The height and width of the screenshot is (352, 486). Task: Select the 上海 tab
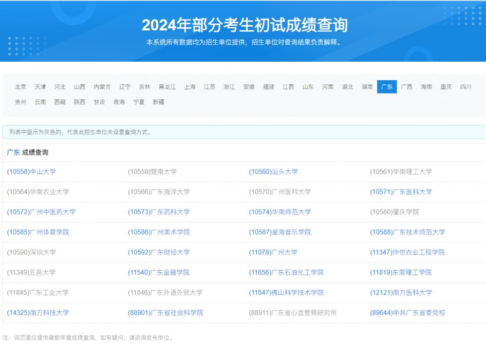tap(190, 87)
